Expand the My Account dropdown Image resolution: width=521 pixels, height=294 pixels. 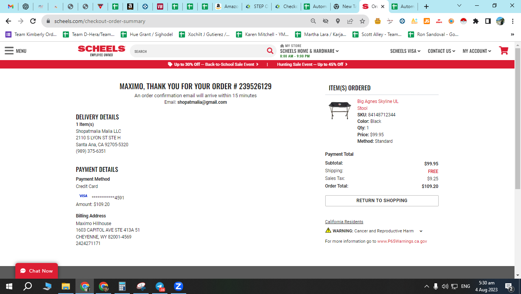(477, 51)
